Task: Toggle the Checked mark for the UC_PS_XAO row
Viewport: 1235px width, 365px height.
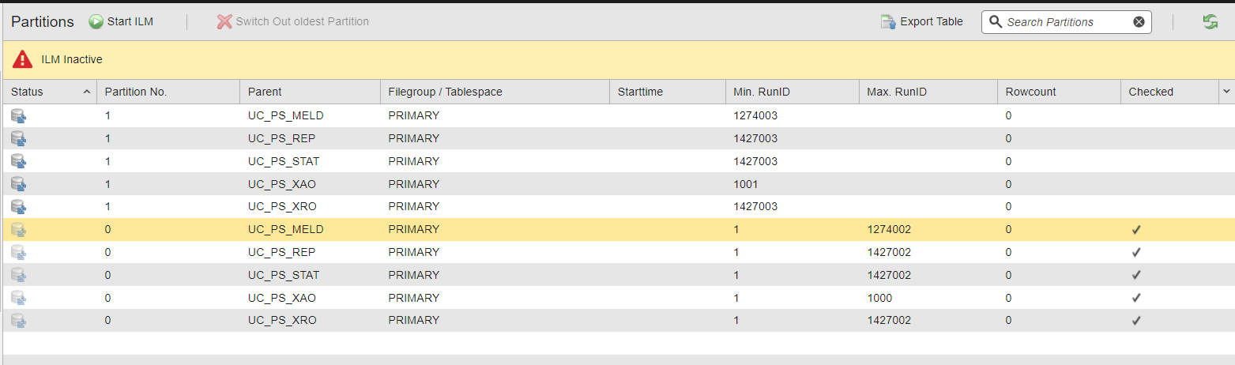Action: tap(1136, 299)
